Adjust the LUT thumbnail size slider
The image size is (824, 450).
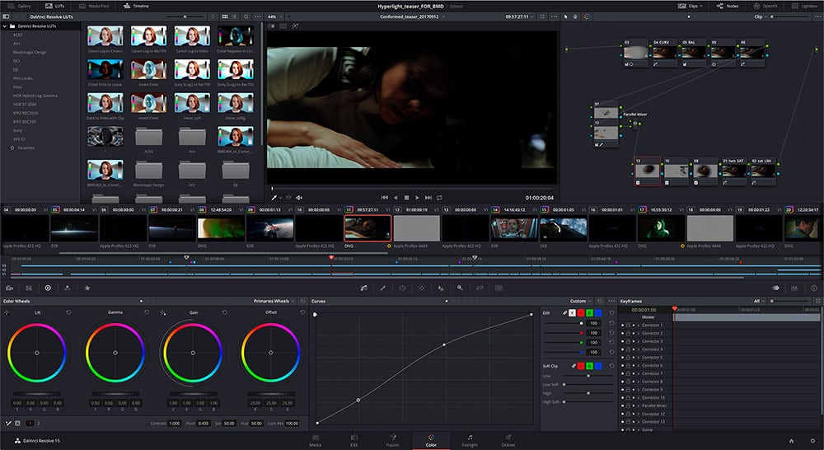pos(185,16)
